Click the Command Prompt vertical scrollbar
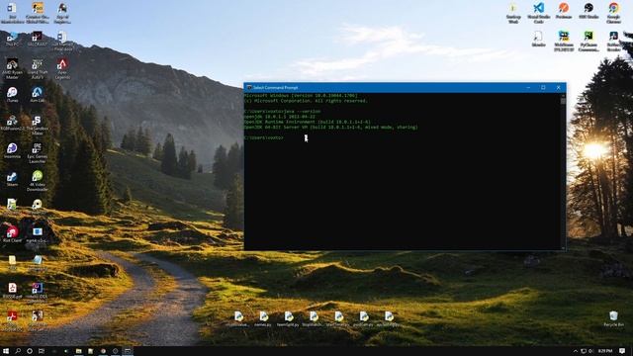Image resolution: width=633 pixels, height=356 pixels. [563, 171]
